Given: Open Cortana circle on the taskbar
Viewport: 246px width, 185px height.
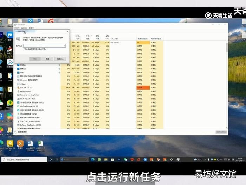Looking at the screenshot, I should (51, 160).
